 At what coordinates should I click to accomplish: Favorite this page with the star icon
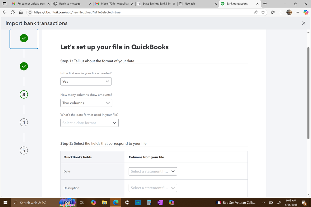click(263, 12)
